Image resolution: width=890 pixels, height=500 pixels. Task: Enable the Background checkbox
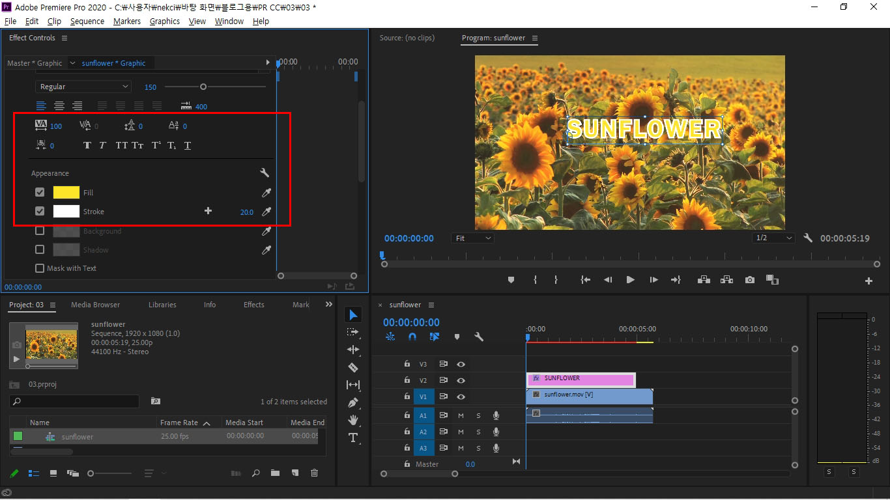[40, 230]
